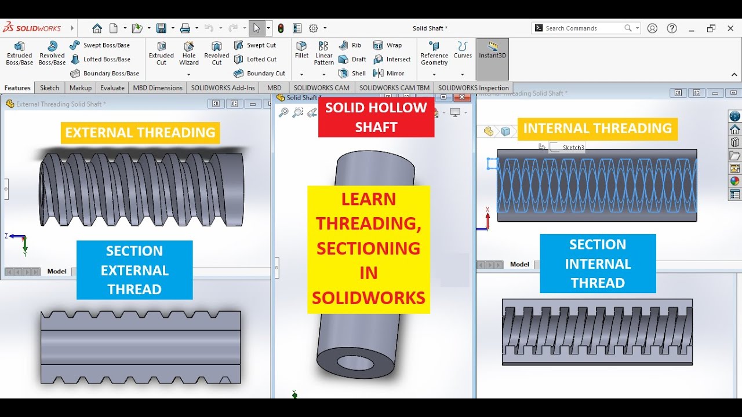This screenshot has width=742, height=417.
Task: Open Reference Geometry tools
Action: tap(434, 53)
